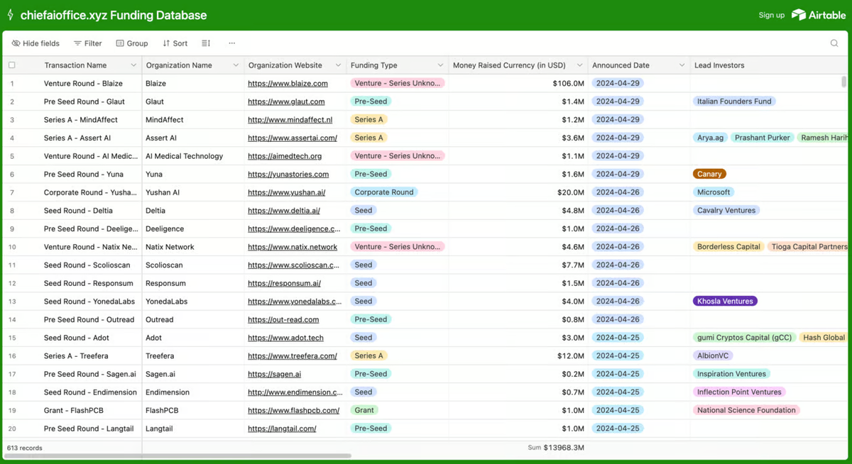Click the purple Khosla Ventures tag
This screenshot has width=852, height=464.
click(x=725, y=302)
